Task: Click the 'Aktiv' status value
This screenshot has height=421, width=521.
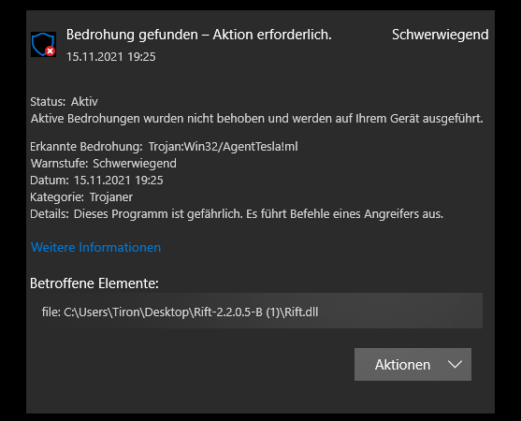Action: pyautogui.click(x=84, y=102)
